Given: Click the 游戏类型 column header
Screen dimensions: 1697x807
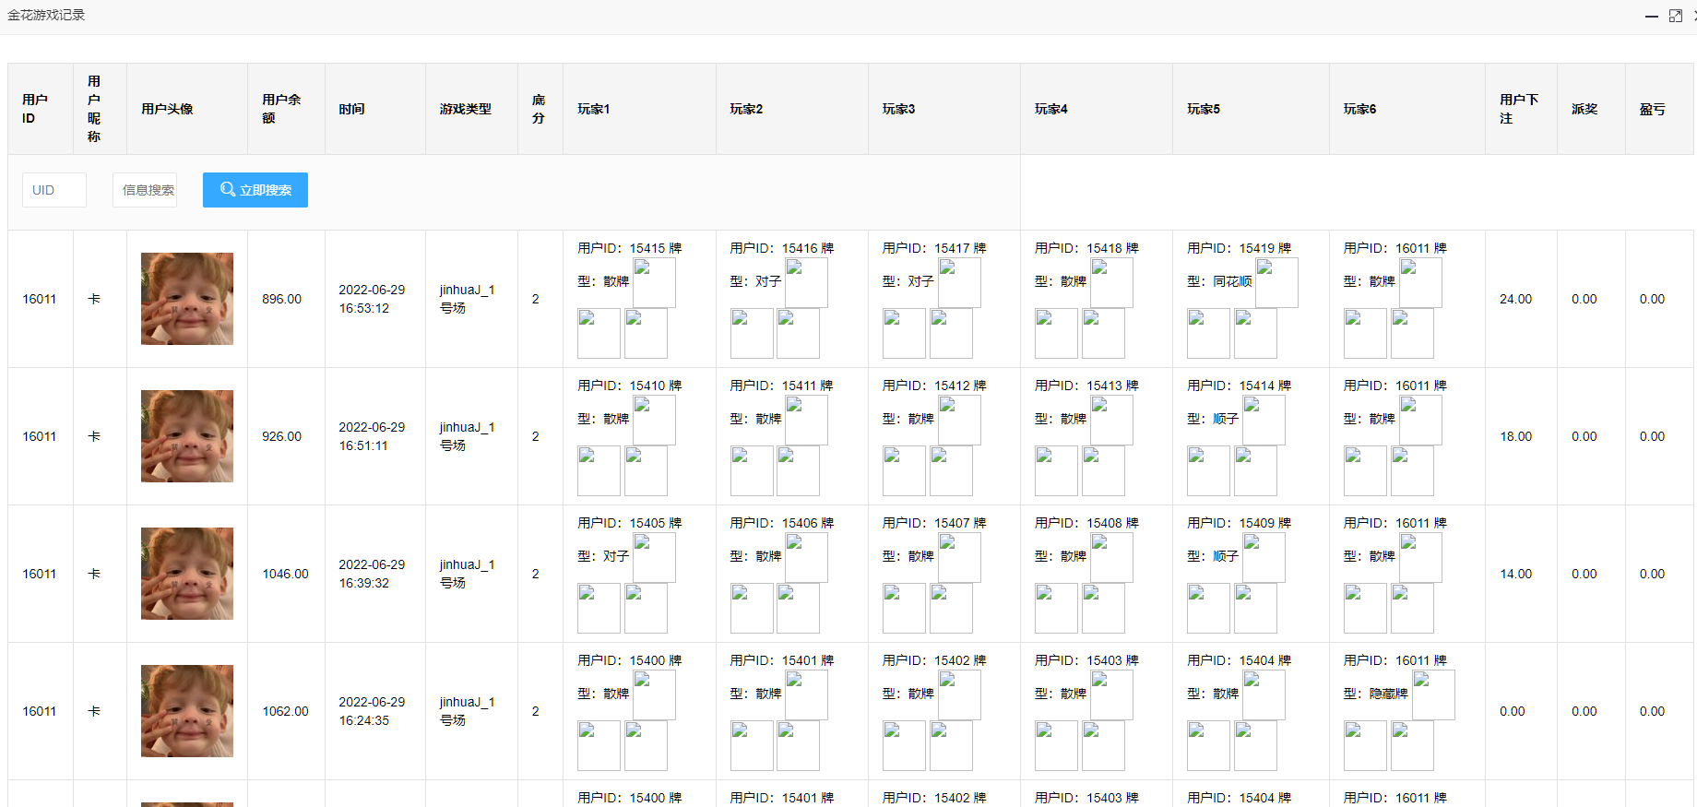Looking at the screenshot, I should (x=465, y=109).
